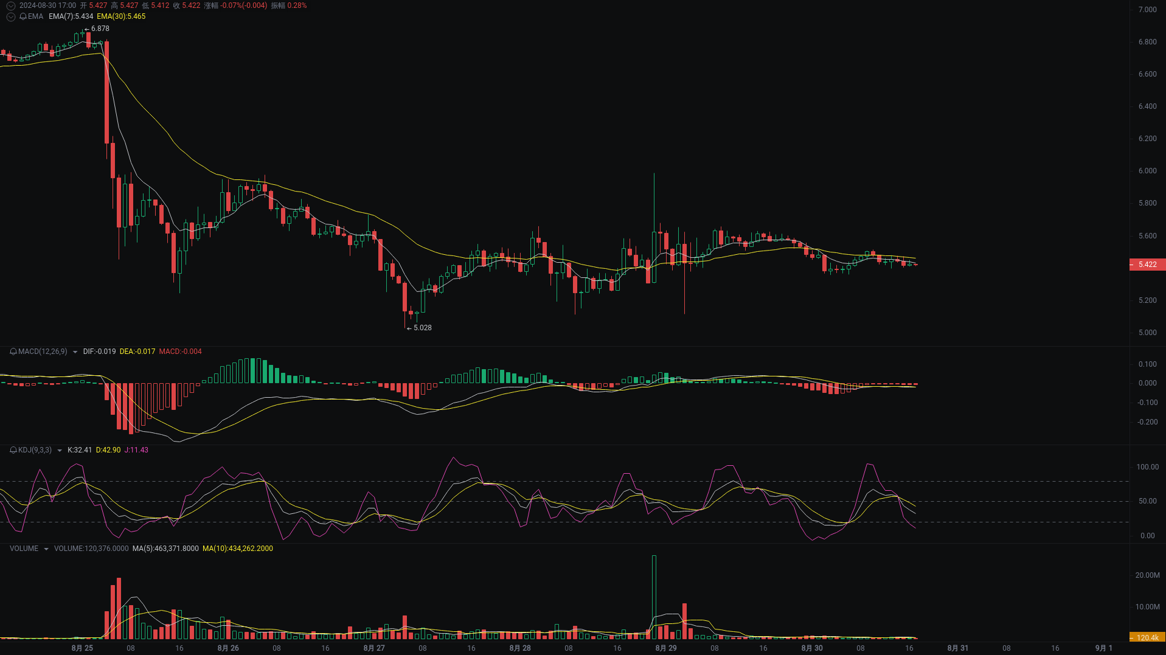Click the current price tag 5.422 on the right axis
Viewport: 1166px width, 655px height.
pos(1147,265)
